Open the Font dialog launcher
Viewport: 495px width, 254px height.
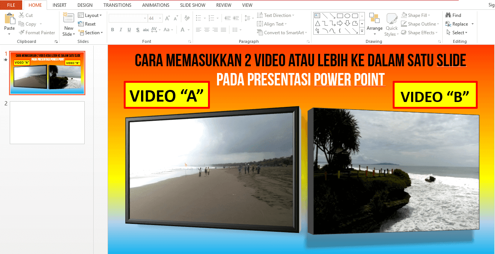190,41
